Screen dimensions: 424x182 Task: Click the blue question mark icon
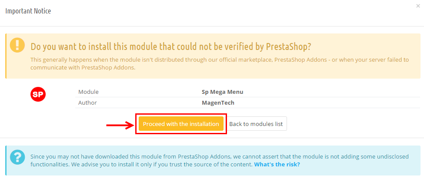click(17, 158)
